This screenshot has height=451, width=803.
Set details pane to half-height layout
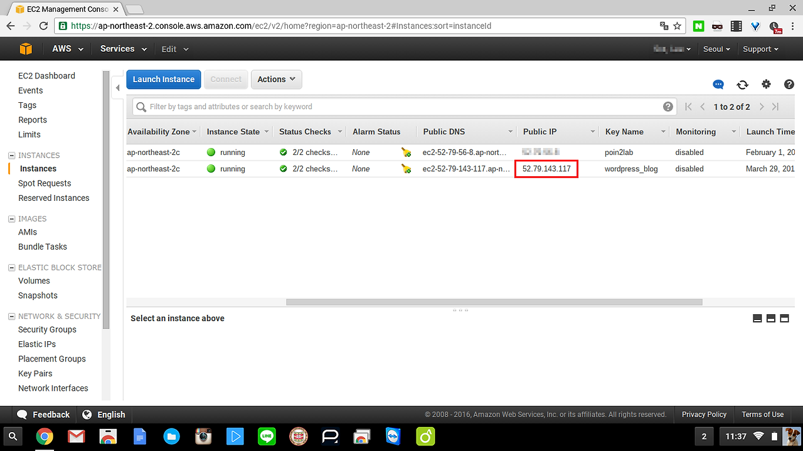pos(771,319)
